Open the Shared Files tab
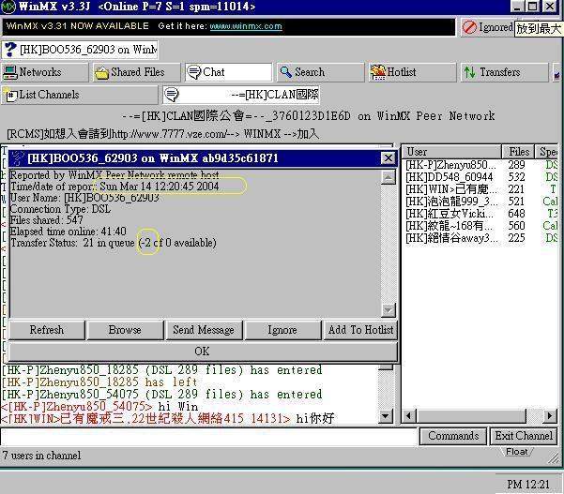 (136, 72)
